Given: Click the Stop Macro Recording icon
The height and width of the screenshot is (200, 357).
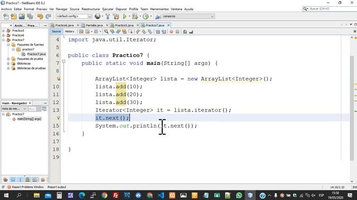Looking at the screenshot, I should [x=177, y=32].
